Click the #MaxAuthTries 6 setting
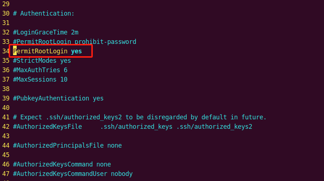324x181 pixels. point(40,70)
